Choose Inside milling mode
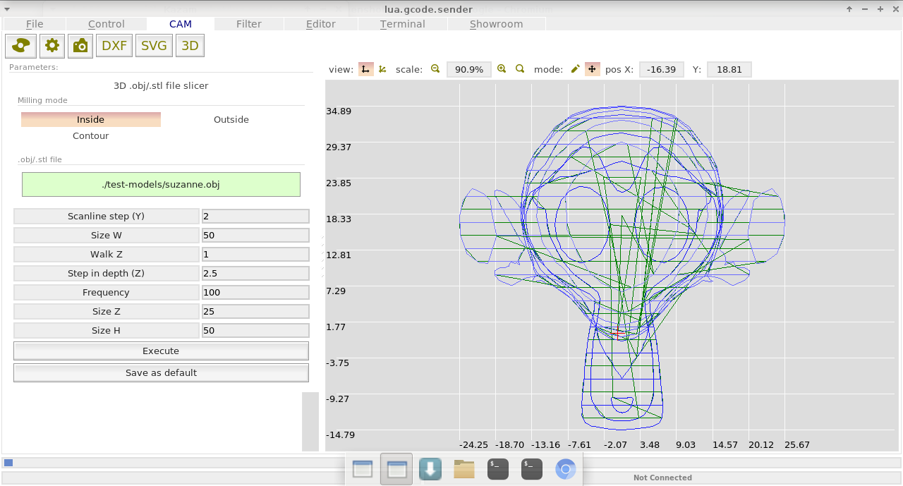The height and width of the screenshot is (486, 903). [91, 120]
